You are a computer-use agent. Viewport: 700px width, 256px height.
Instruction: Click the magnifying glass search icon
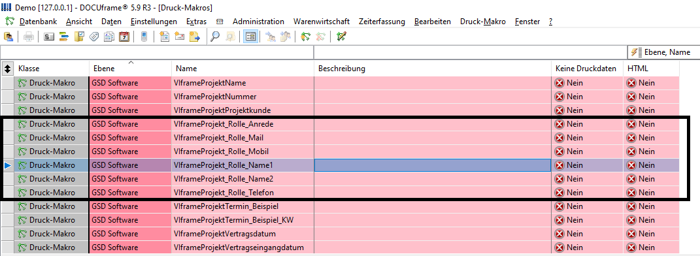point(215,37)
